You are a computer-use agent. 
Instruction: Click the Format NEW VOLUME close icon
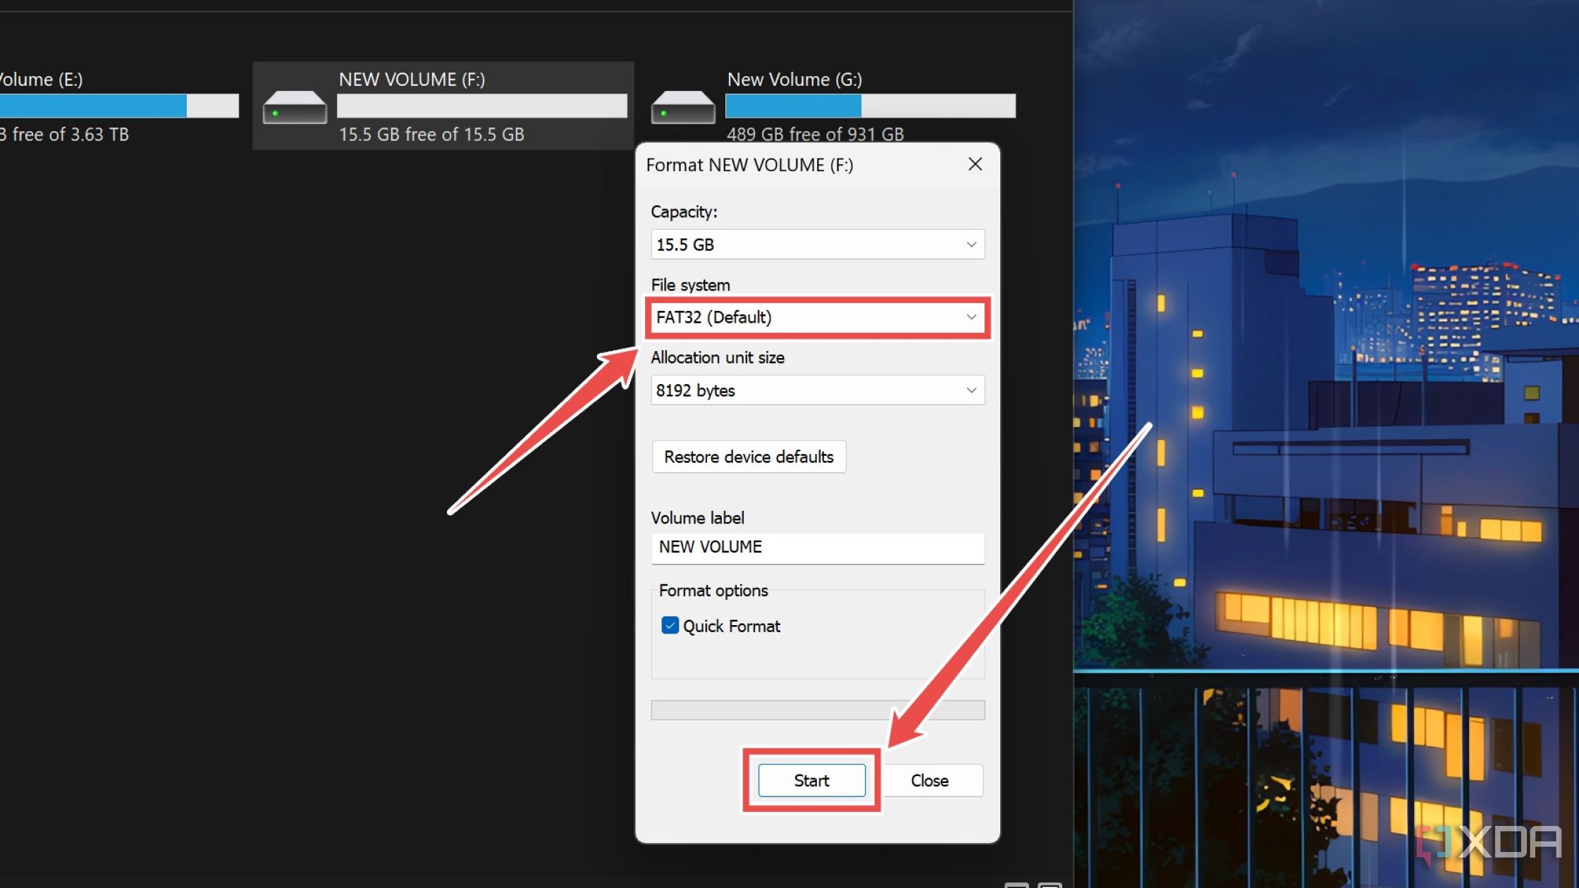974,164
